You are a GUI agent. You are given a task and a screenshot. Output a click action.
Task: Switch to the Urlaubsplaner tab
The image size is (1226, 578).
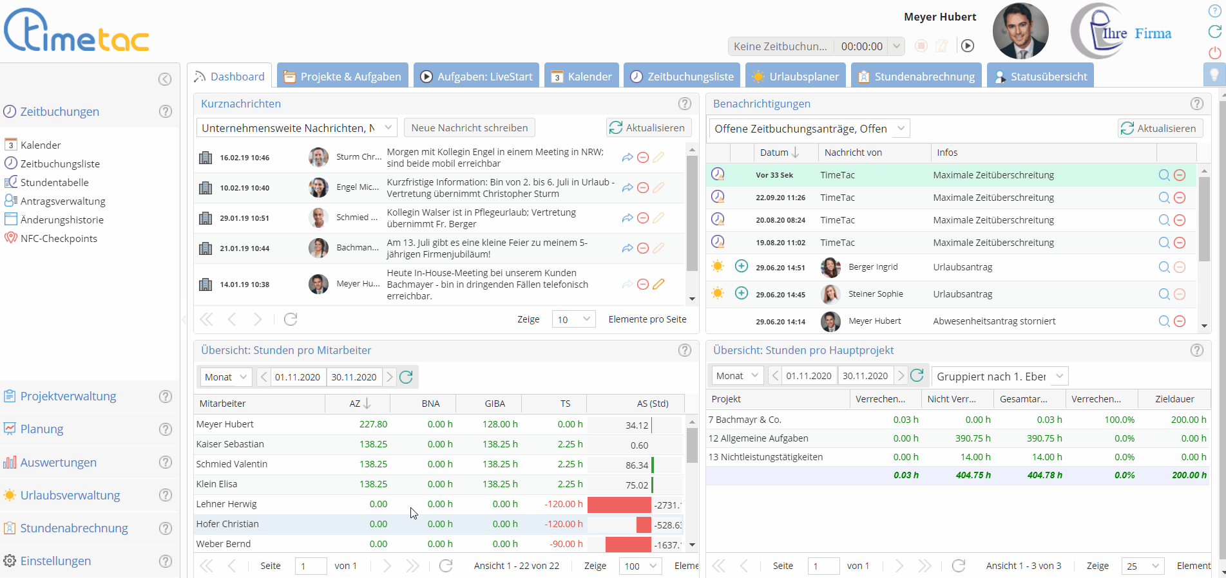796,77
